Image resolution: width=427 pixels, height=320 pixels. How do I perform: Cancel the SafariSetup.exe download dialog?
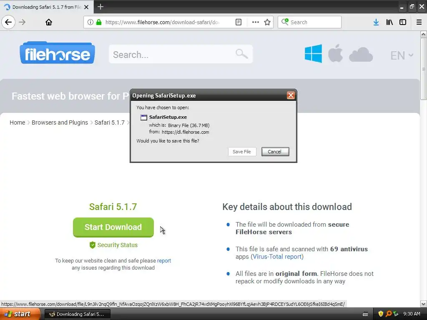275,152
